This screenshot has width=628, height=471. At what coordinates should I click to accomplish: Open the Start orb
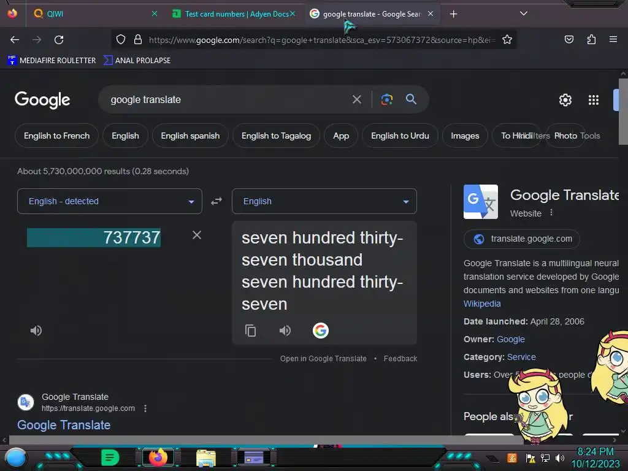(15, 459)
